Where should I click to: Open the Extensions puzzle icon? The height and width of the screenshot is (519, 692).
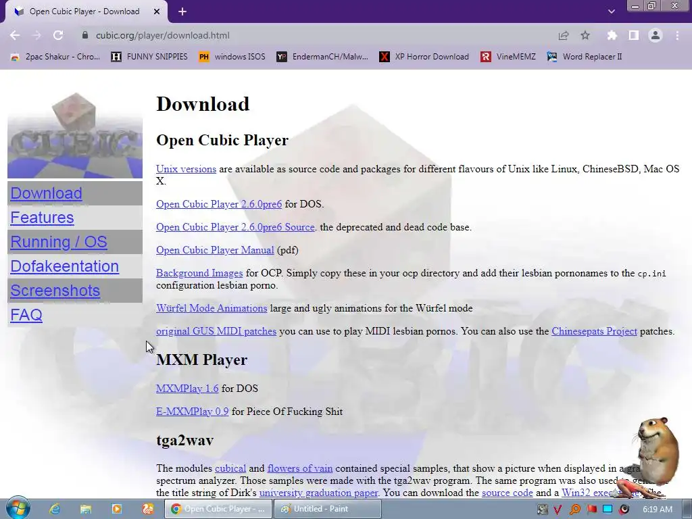click(x=612, y=35)
